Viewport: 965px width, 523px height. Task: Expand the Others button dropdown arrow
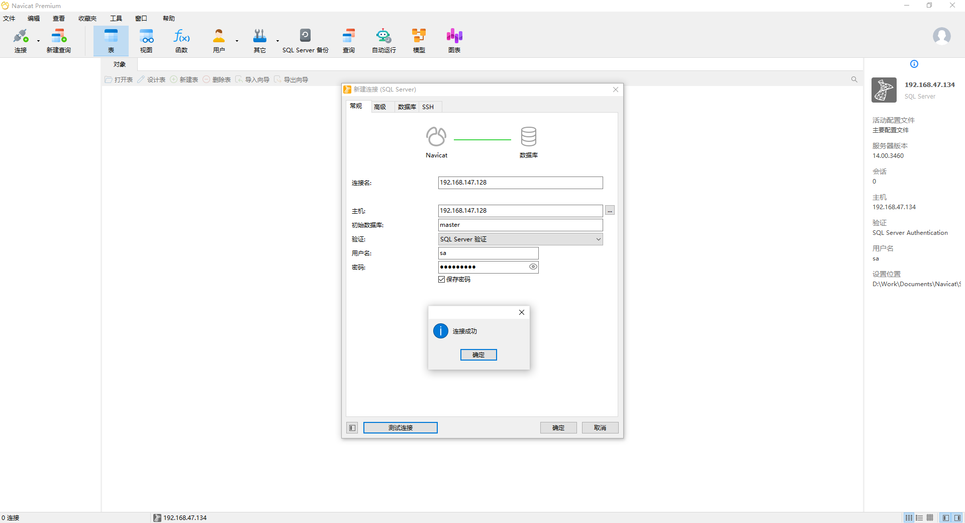tap(277, 41)
